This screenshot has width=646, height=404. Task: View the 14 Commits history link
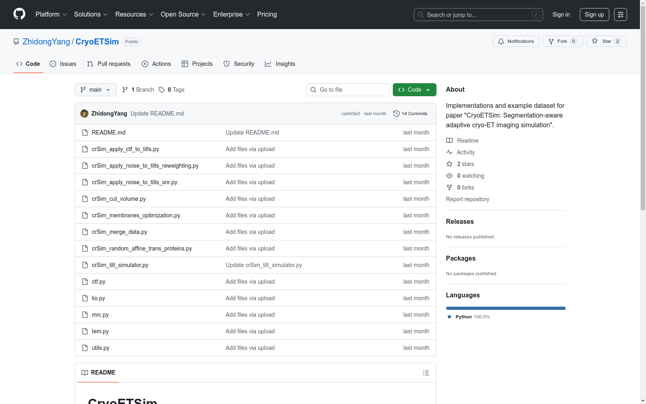click(x=410, y=114)
